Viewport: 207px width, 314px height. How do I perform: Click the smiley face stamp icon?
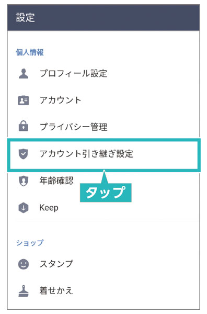tap(24, 264)
